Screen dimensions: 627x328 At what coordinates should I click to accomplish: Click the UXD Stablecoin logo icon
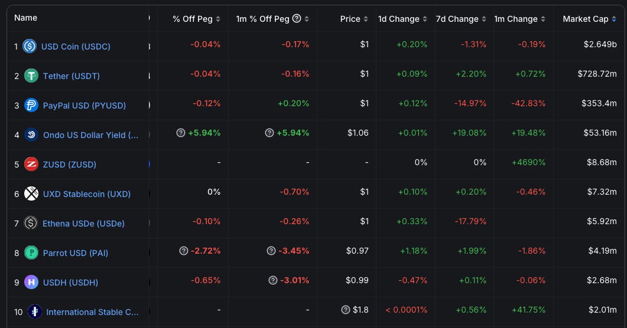[x=31, y=194]
